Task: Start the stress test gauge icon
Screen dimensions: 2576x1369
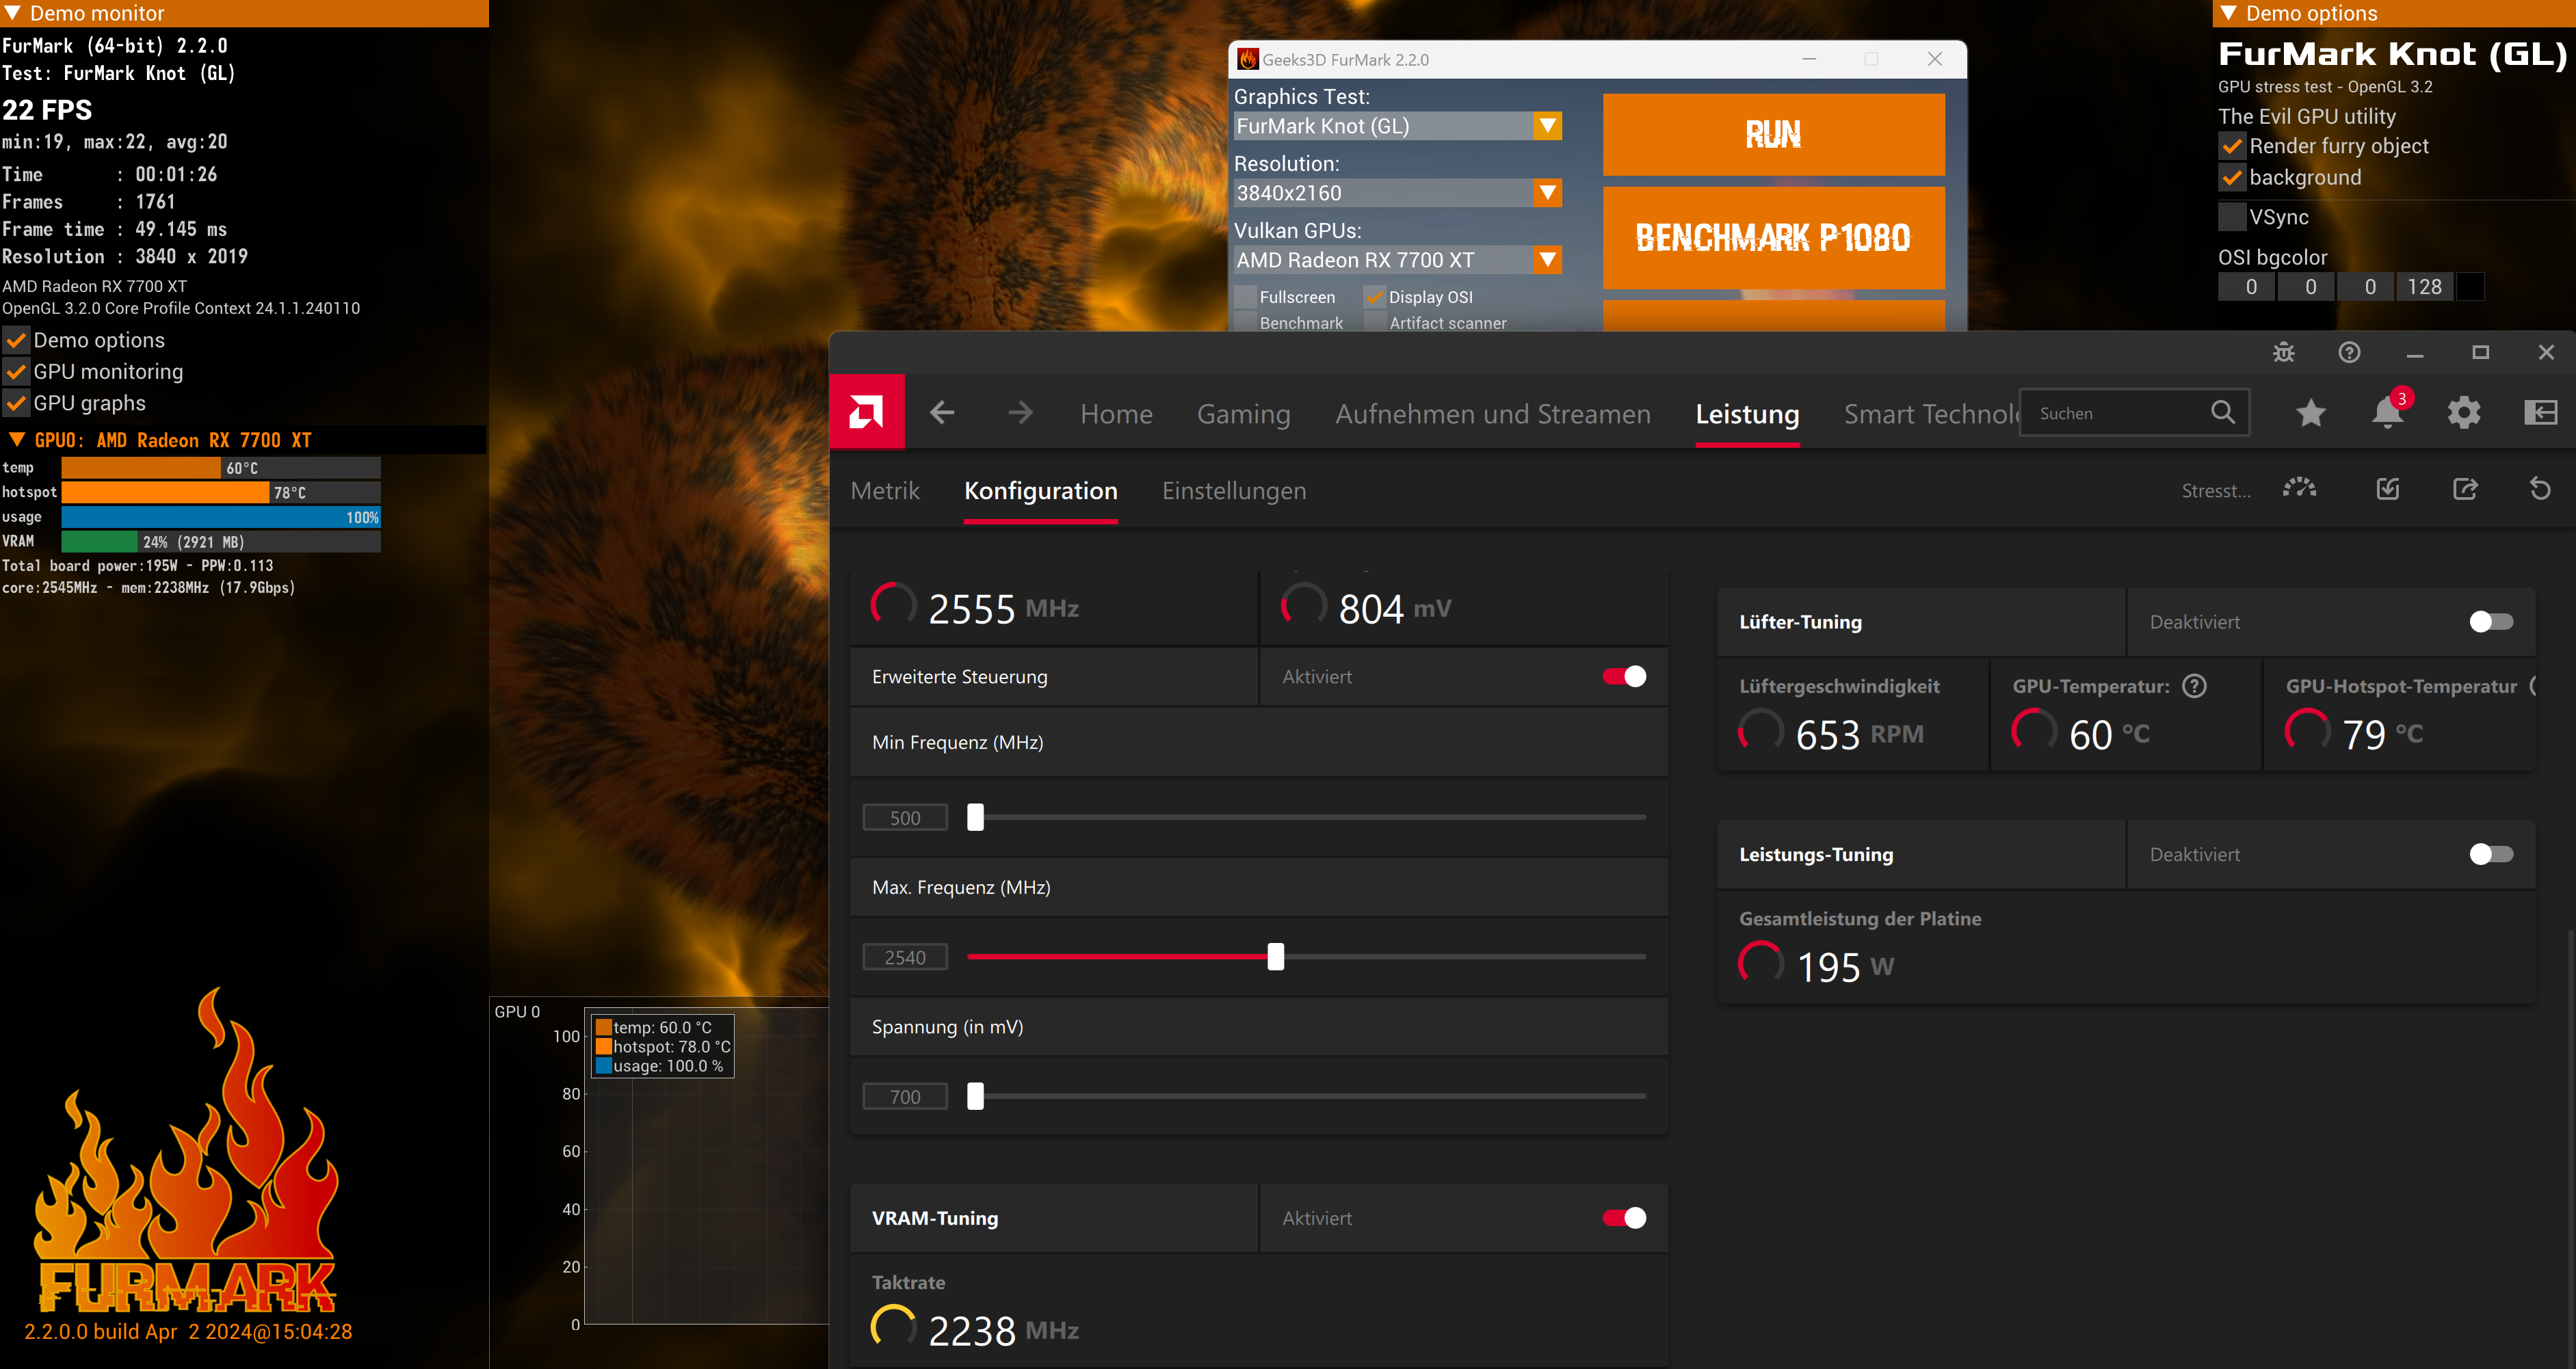Action: point(2299,489)
